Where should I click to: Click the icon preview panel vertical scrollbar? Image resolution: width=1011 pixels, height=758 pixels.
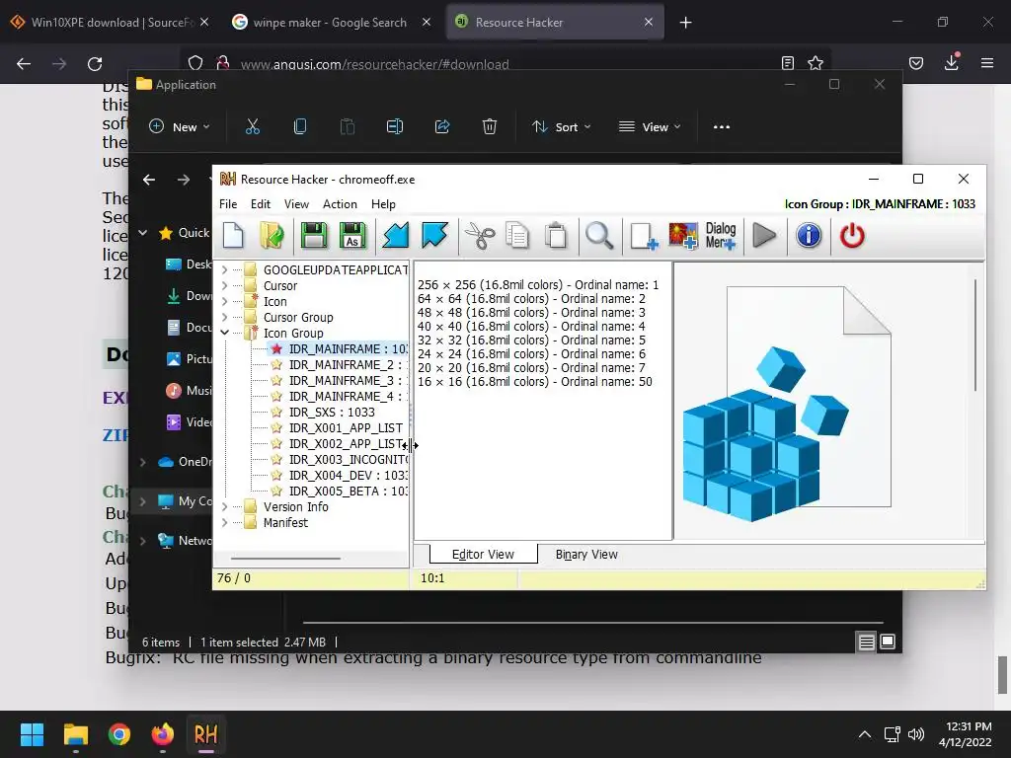[975, 336]
